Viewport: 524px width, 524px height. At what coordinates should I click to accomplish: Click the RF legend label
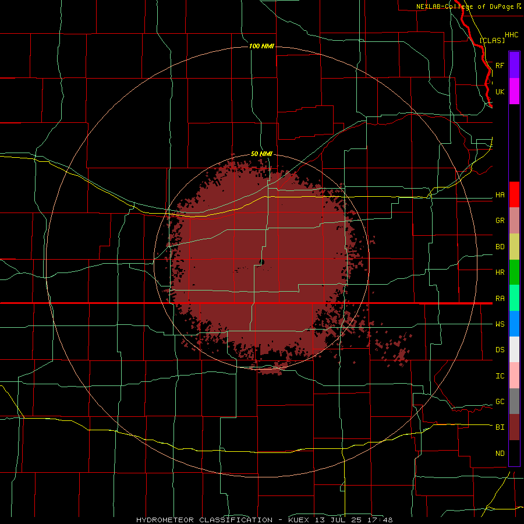pyautogui.click(x=500, y=65)
